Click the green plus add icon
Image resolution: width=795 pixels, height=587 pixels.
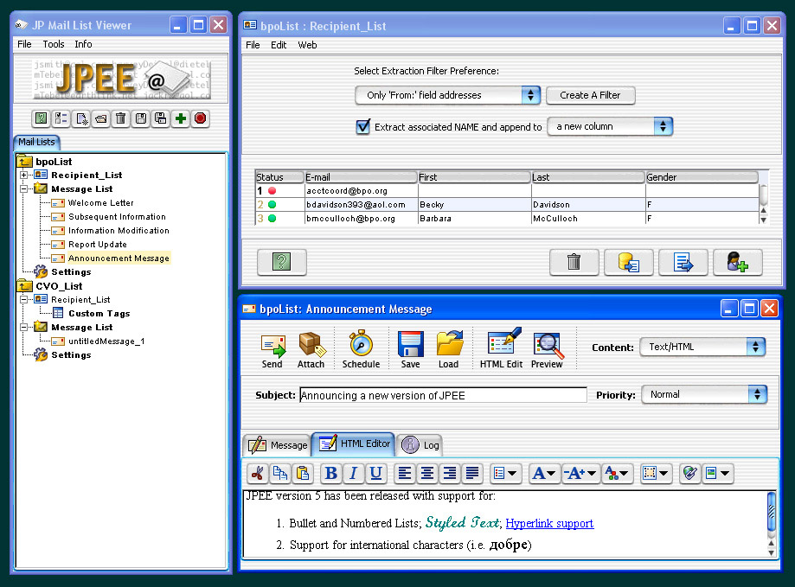click(x=181, y=119)
